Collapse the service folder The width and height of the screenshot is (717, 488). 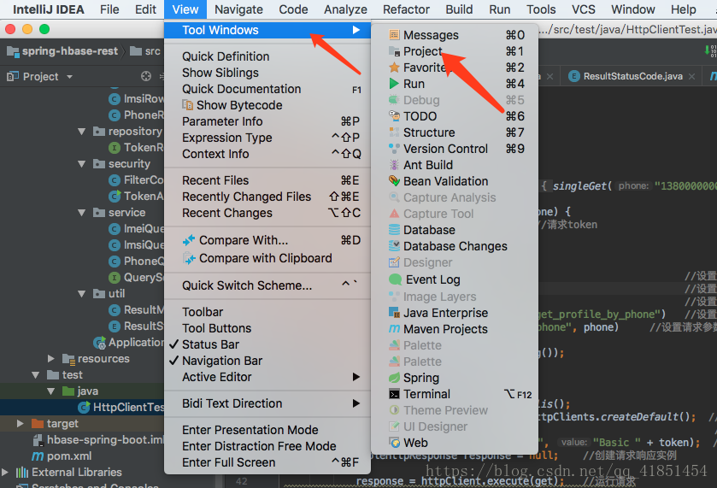[82, 212]
